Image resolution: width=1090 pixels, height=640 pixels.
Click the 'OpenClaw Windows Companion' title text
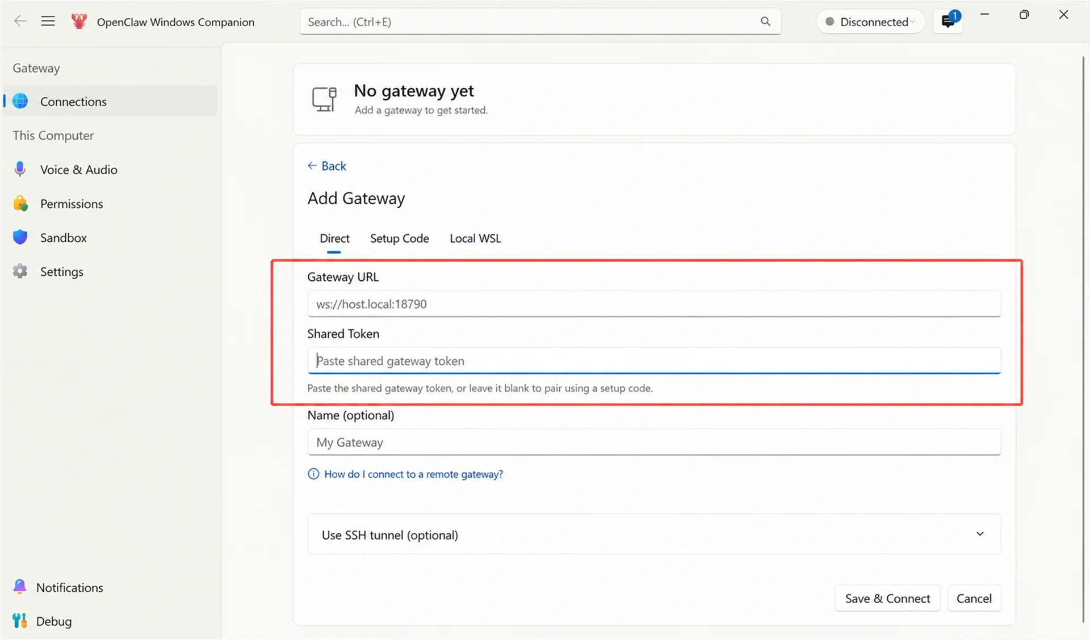[x=175, y=22]
